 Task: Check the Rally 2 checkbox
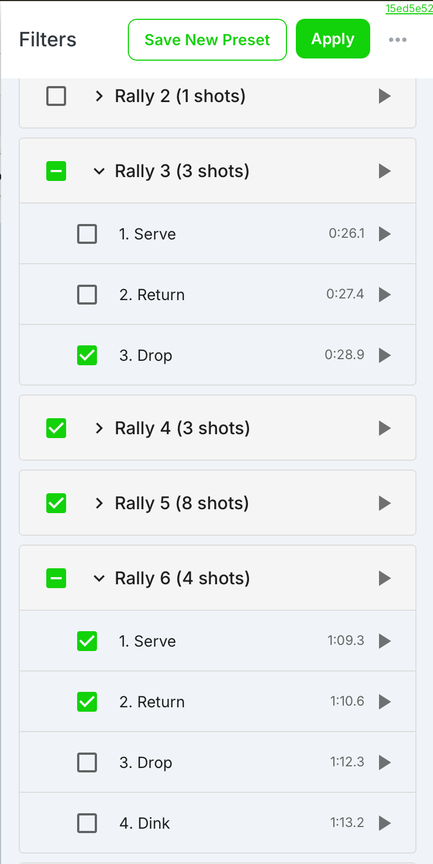coord(56,96)
